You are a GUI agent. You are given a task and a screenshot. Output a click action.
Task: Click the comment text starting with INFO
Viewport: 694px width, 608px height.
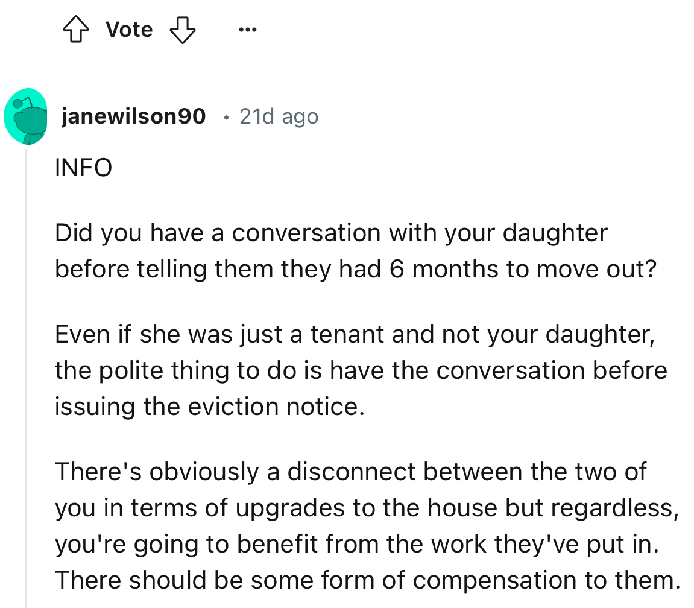[83, 168]
